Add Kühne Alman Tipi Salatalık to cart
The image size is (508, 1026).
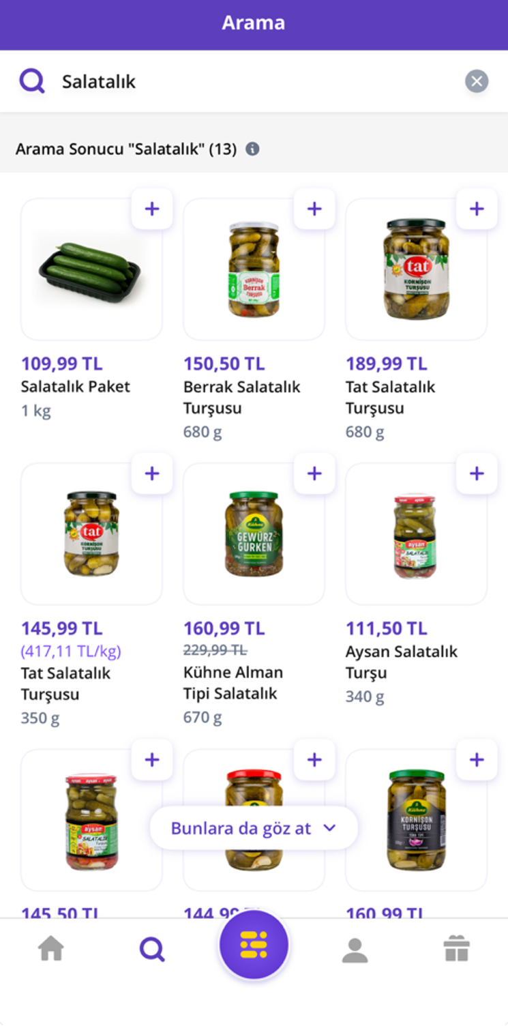(314, 473)
